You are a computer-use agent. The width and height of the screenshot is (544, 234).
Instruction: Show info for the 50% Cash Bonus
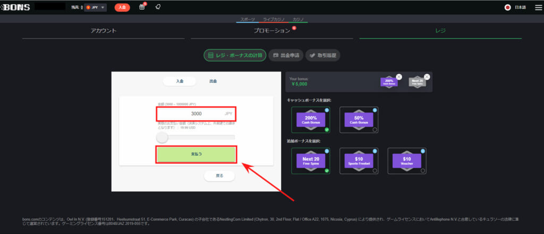point(375,110)
